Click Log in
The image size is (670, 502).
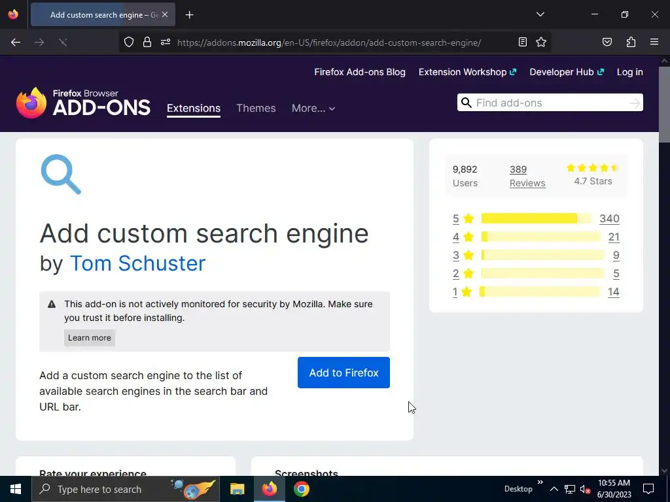click(x=630, y=72)
